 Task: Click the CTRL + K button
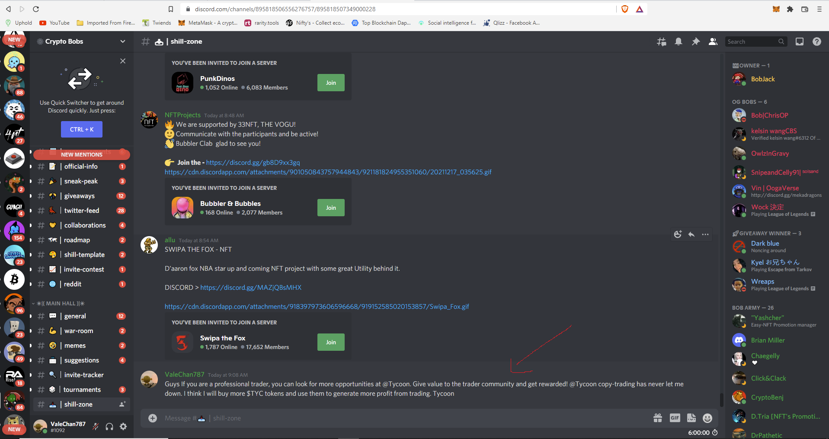[x=82, y=129]
